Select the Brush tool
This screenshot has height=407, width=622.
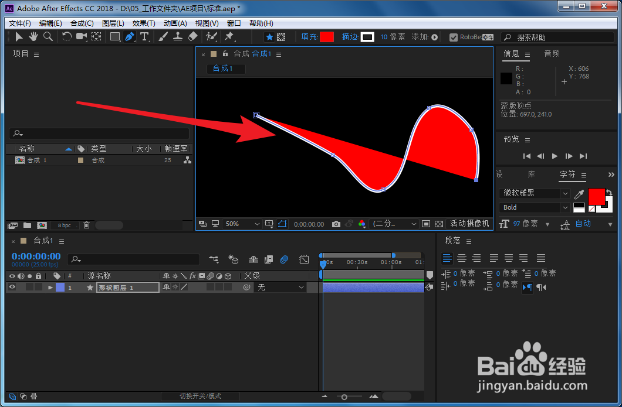pyautogui.click(x=163, y=37)
